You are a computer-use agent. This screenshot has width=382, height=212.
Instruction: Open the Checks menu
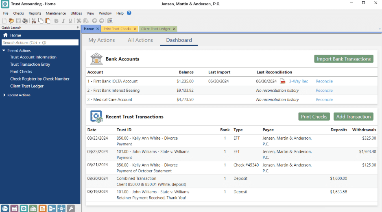(19, 13)
